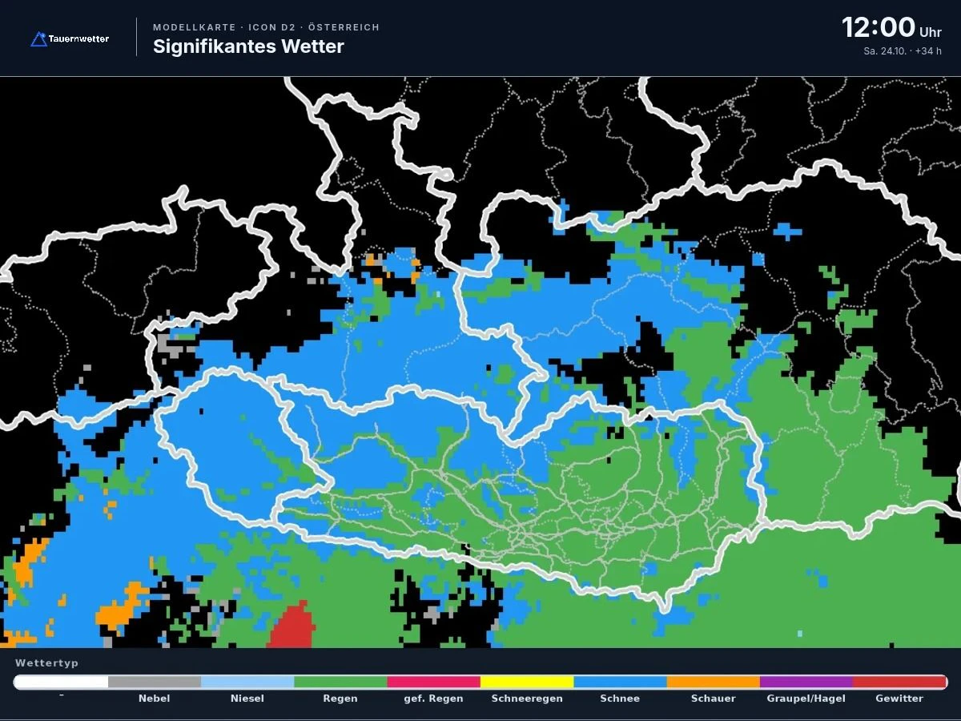Click the yellow Schneeregen legend swatch
Image resolution: width=961 pixels, height=721 pixels.
(x=527, y=682)
